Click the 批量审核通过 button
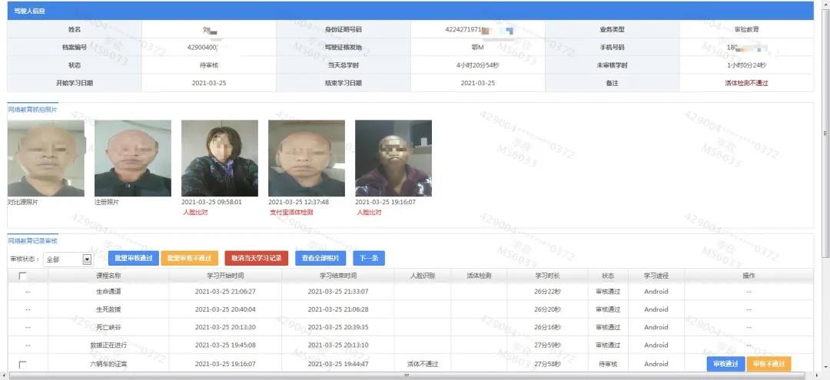This screenshot has height=380, width=830. click(134, 259)
